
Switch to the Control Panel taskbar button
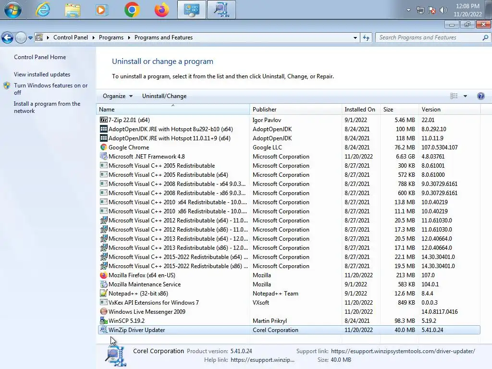(192, 10)
